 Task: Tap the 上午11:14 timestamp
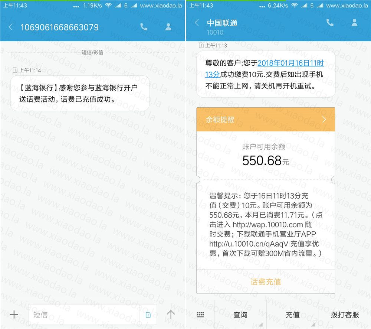coord(30,70)
